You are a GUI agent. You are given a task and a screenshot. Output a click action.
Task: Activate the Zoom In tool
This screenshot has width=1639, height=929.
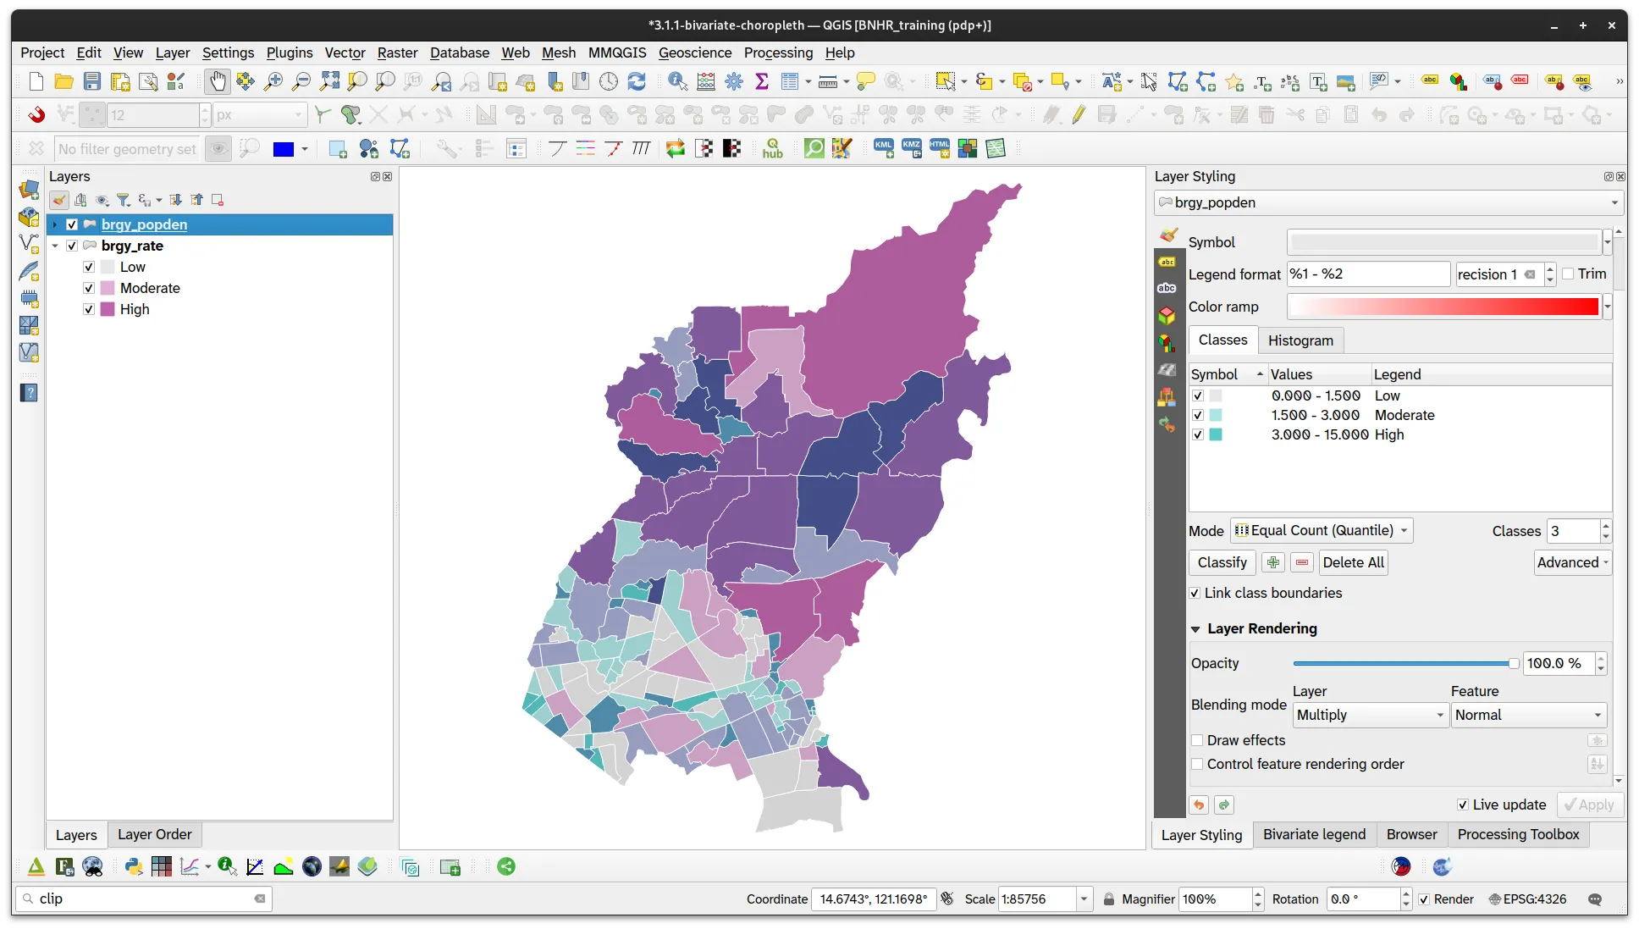273,81
